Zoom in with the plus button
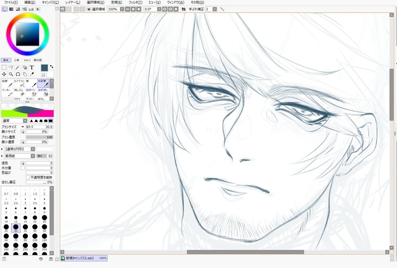 (133, 9)
